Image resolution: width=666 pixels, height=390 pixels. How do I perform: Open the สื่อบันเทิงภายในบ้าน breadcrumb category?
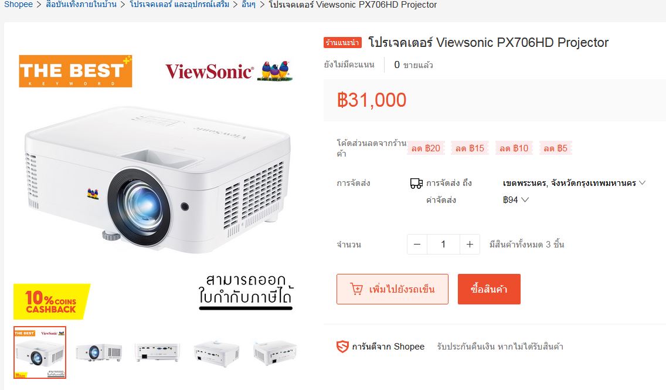(81, 5)
